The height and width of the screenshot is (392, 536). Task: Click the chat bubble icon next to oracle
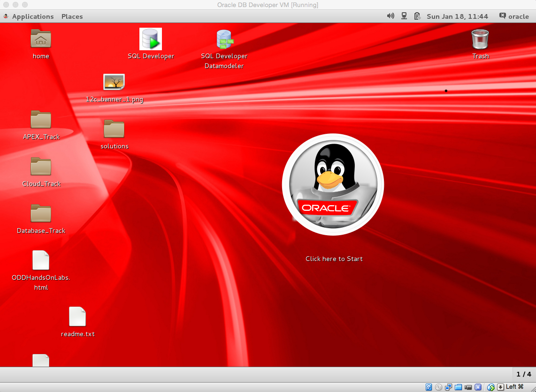pos(503,16)
